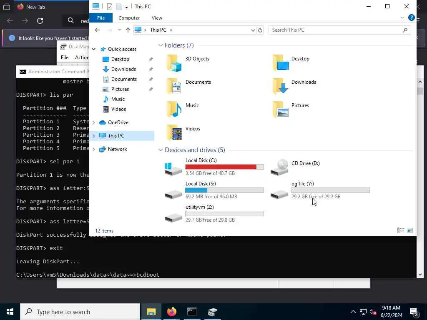Open the Computer ribbon tab

click(129, 17)
